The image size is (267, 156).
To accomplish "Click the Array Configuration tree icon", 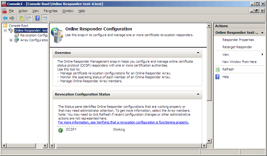I will coord(17,40).
